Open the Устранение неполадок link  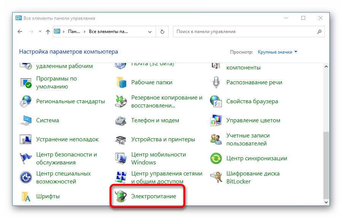pos(67,139)
